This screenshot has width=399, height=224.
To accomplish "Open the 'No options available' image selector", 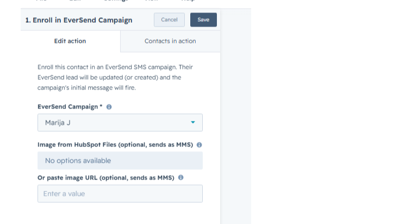I will click(x=120, y=161).
